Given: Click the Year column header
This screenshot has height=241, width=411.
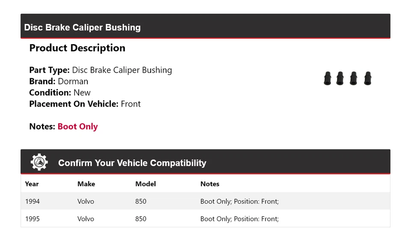Looking at the screenshot, I should click(x=32, y=184).
